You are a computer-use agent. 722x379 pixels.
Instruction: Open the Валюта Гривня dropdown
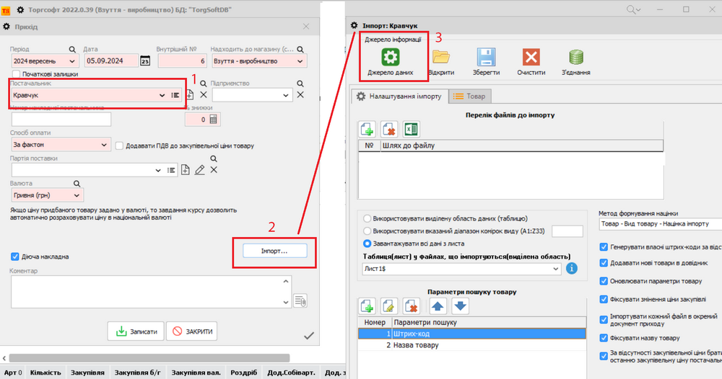[x=77, y=195]
